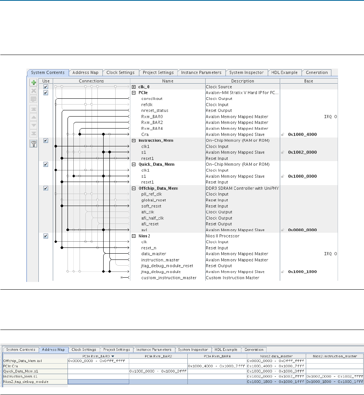Image resolution: width=364 pixels, height=395 pixels.
Task: Select the instruction_master interface row
Action: 160,260
